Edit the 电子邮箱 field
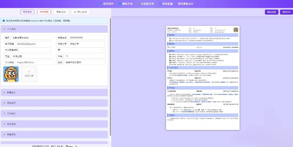 coord(34,44)
